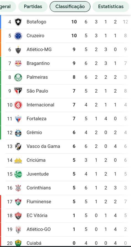Select the Atlético-GO table row

click(x=67, y=229)
